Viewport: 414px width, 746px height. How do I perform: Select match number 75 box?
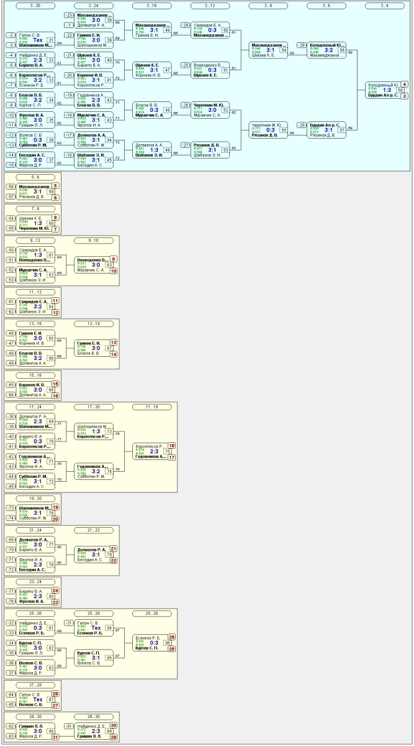tap(168, 451)
